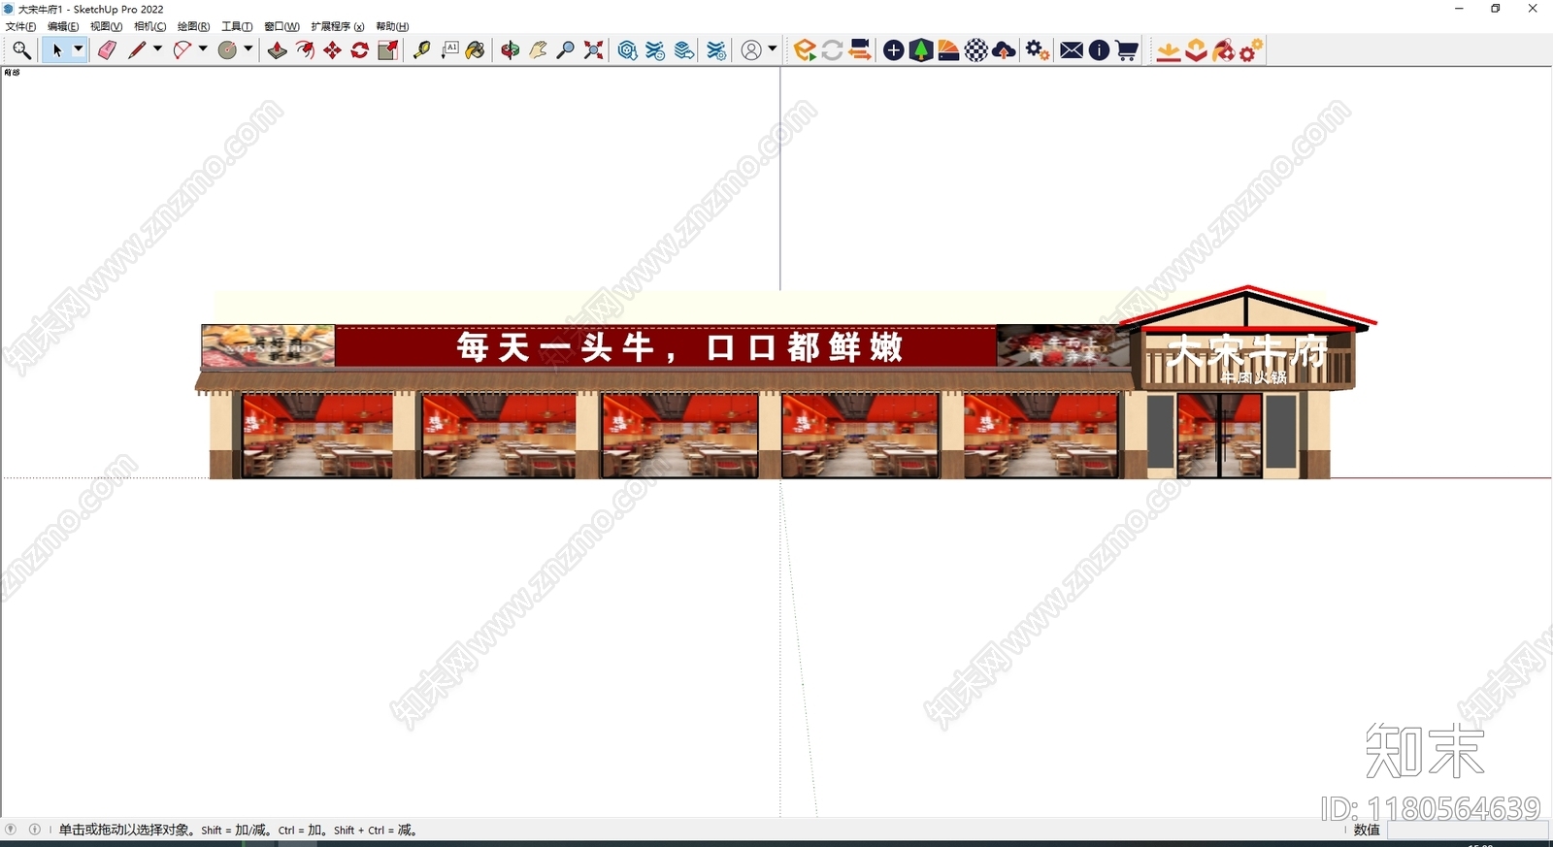
Task: Click the status bar info circle icon
Action: pyautogui.click(x=35, y=830)
